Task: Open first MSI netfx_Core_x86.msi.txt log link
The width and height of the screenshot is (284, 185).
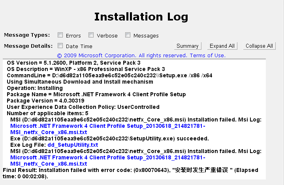Action: point(107,129)
